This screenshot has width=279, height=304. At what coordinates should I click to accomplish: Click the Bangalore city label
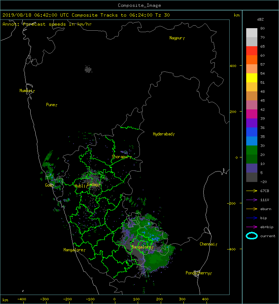pos(142,247)
